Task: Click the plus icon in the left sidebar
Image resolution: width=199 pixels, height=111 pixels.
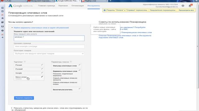Action: click(x=2, y=37)
